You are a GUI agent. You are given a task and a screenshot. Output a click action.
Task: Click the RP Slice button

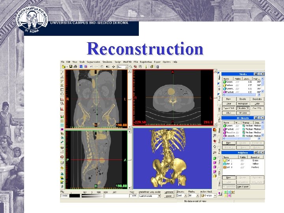[243, 113]
